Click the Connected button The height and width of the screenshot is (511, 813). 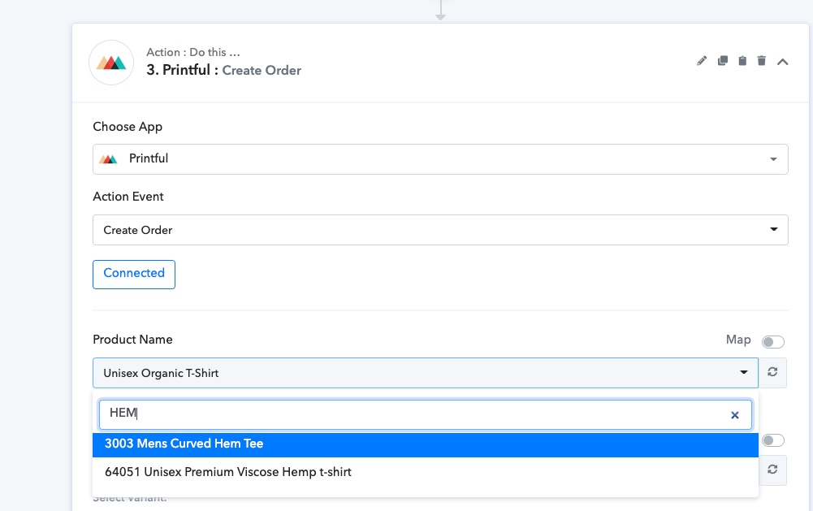[x=134, y=275]
